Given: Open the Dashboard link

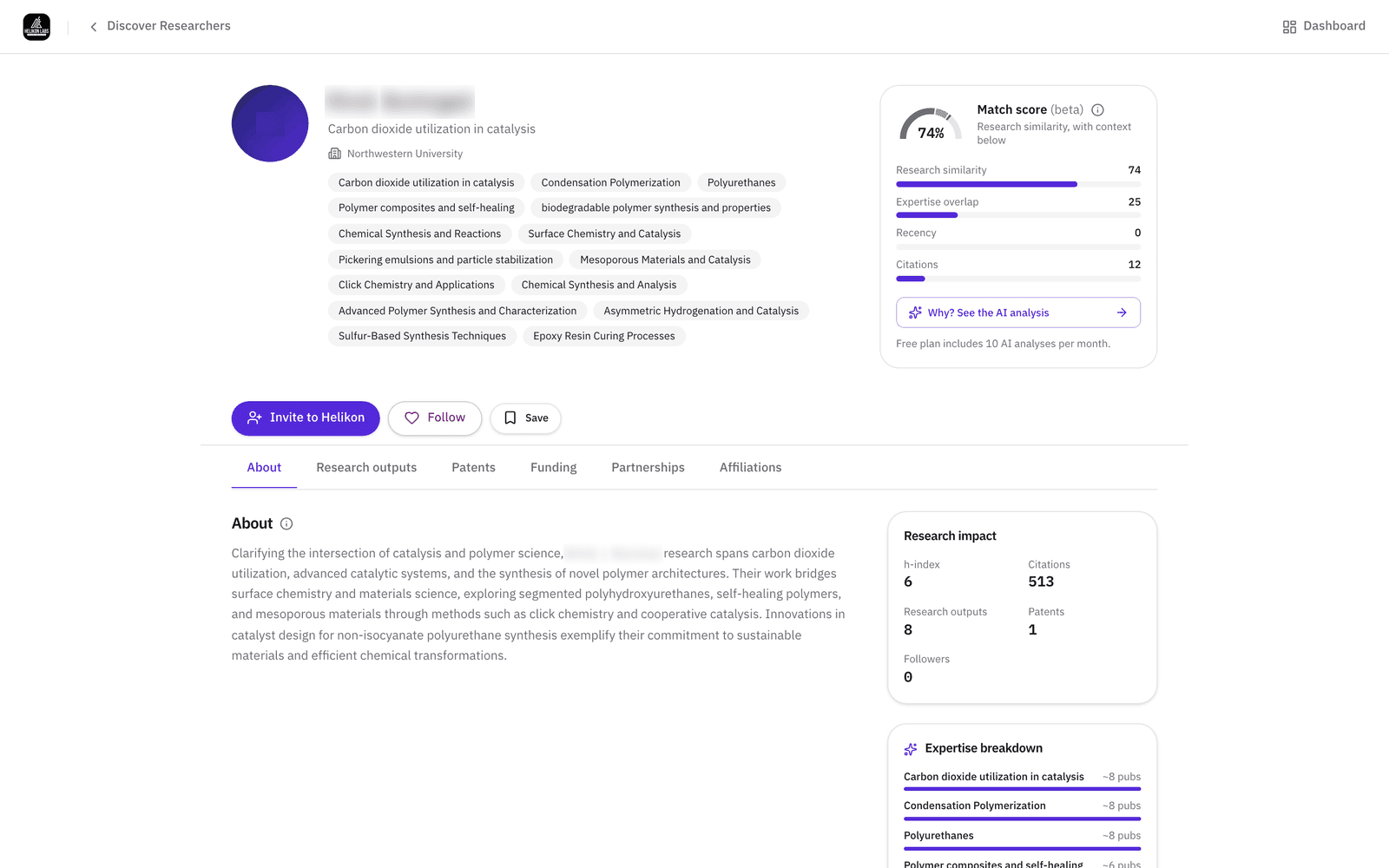Looking at the screenshot, I should (1324, 26).
